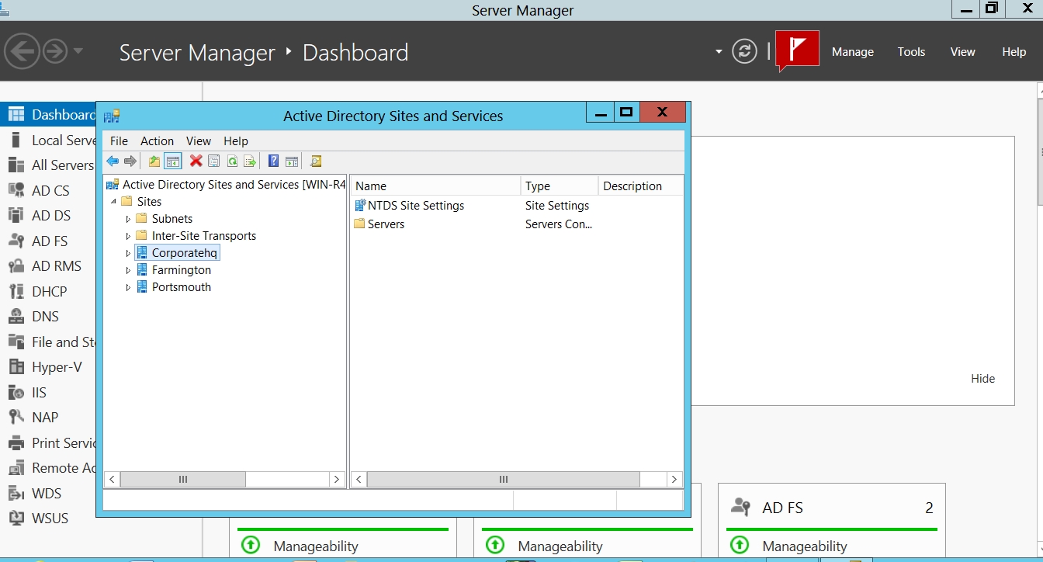The width and height of the screenshot is (1043, 562).
Task: Click tree pane horizontal scrollbar right arrow
Action: coord(337,480)
